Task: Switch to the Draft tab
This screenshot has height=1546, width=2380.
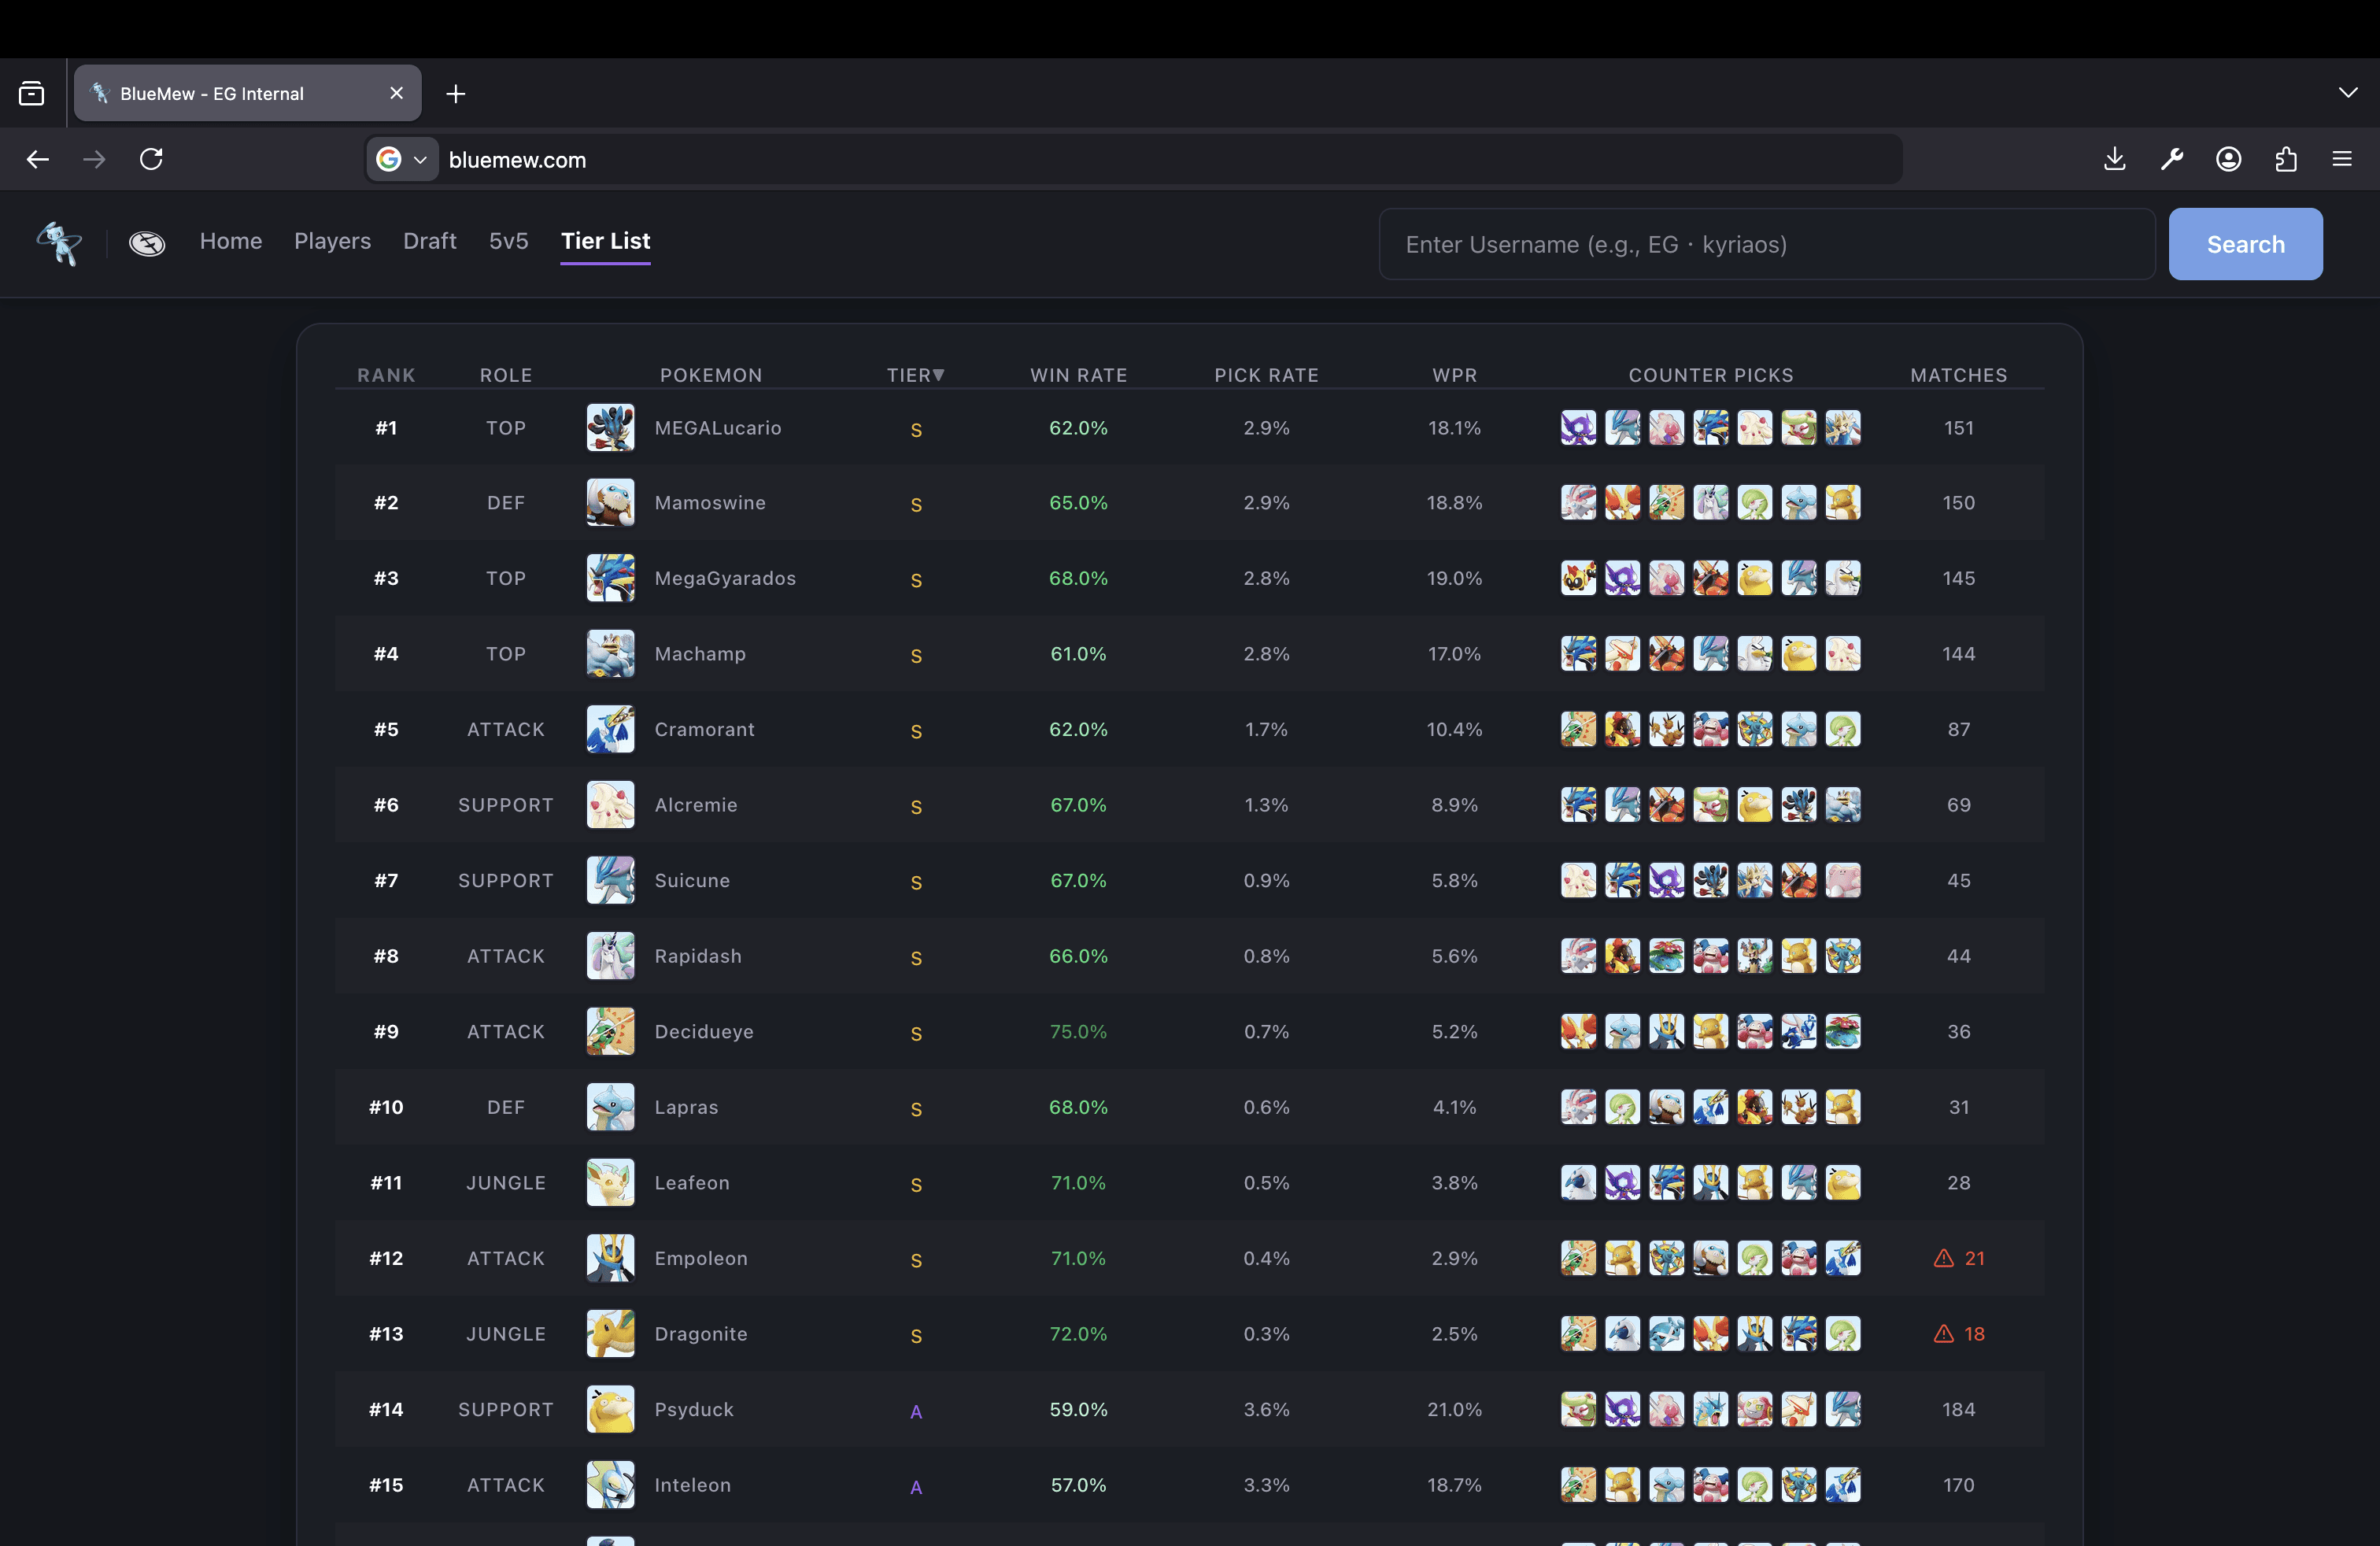Action: [429, 241]
